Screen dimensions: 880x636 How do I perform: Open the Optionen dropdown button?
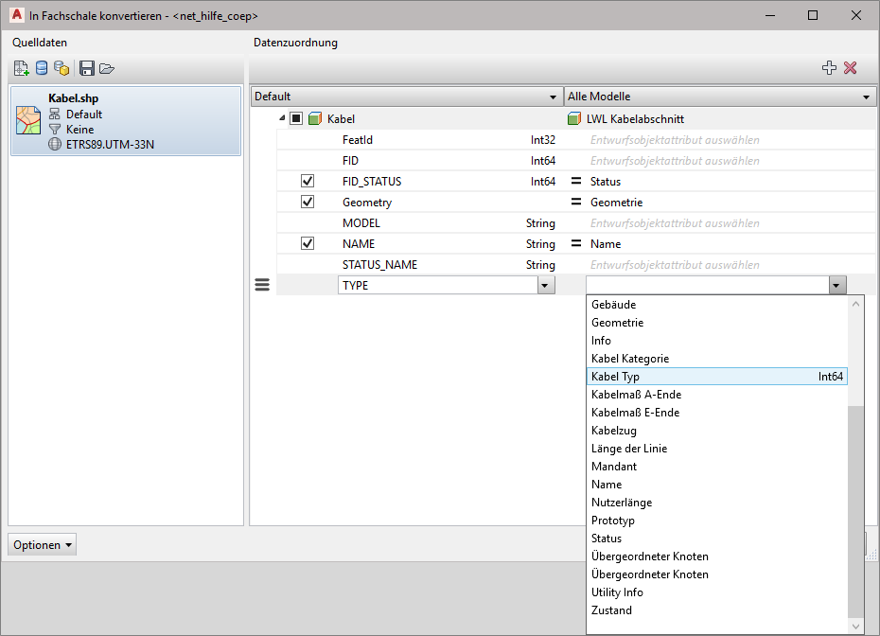(x=42, y=544)
